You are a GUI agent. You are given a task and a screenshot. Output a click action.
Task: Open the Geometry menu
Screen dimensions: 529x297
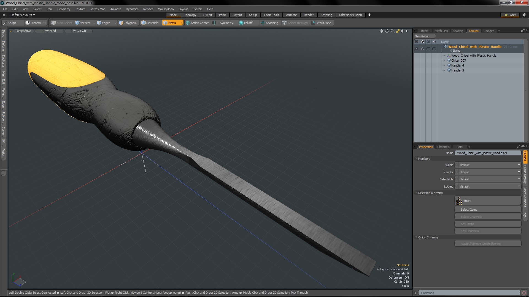(64, 9)
